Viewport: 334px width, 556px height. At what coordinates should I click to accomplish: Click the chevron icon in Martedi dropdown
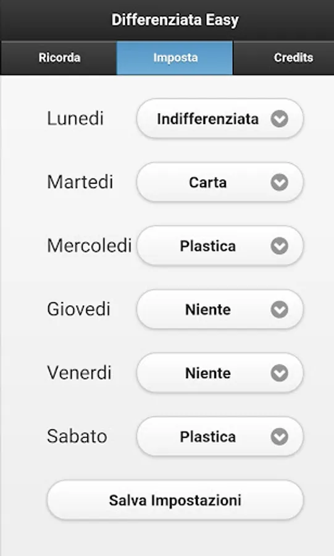(x=280, y=182)
